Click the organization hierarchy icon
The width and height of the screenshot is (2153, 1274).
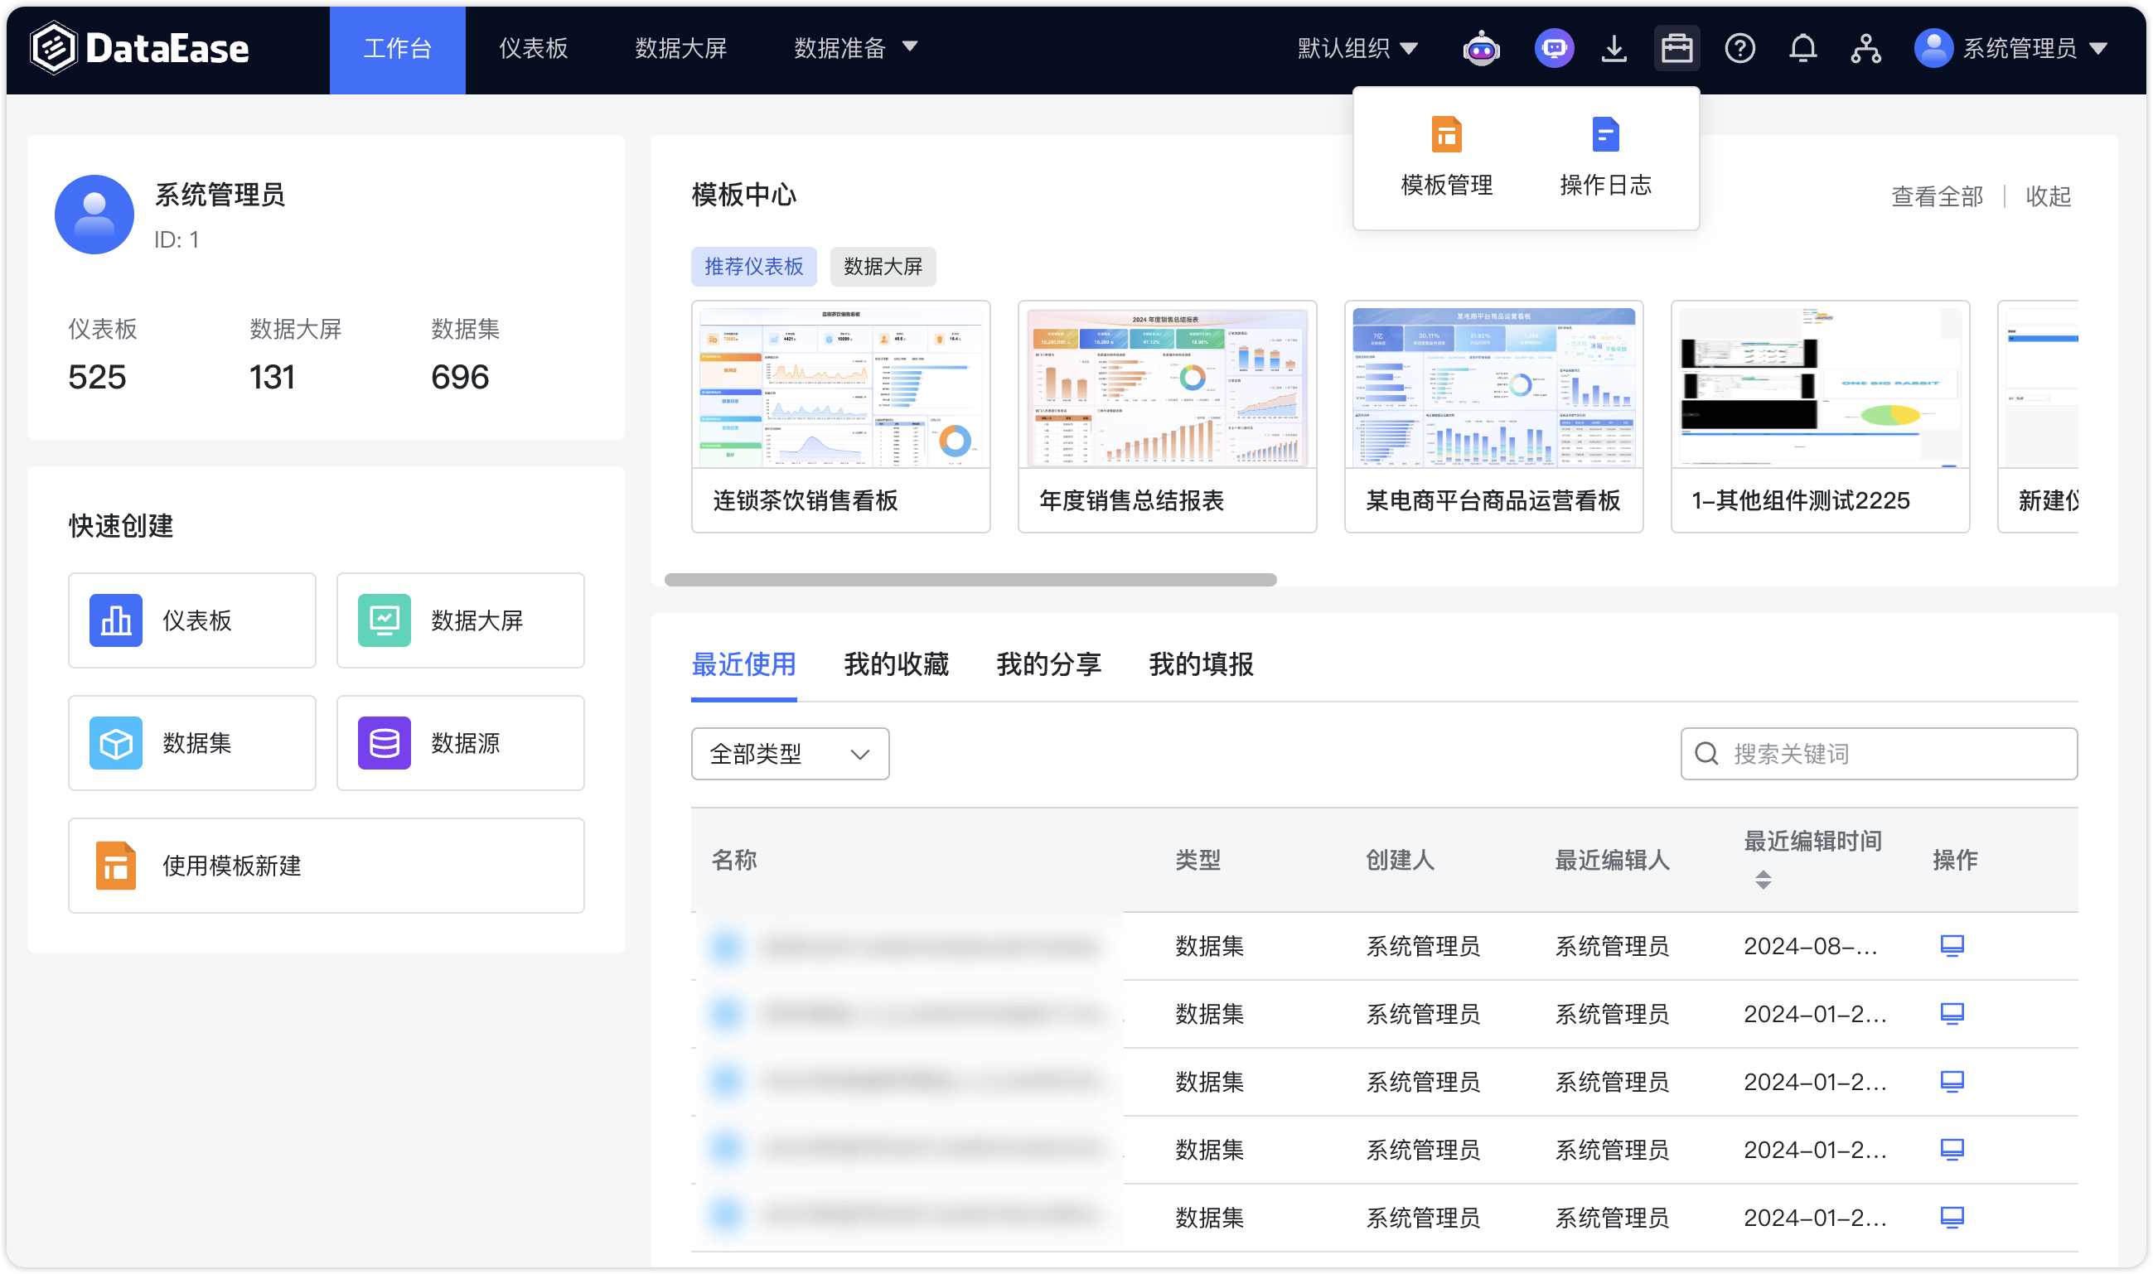point(1865,48)
